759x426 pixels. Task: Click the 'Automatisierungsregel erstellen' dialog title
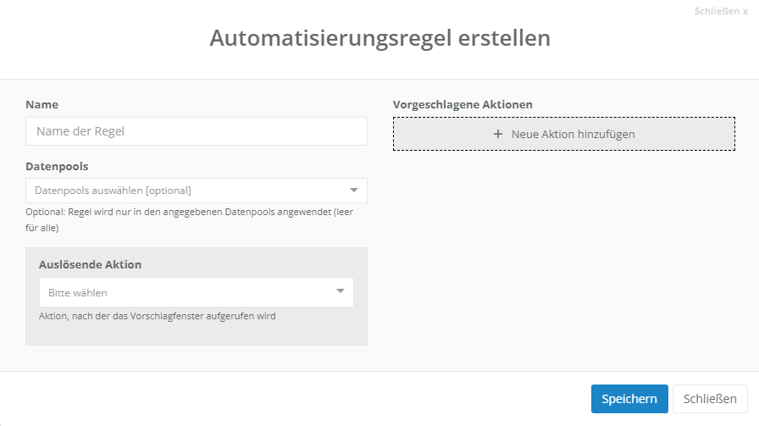pyautogui.click(x=379, y=38)
